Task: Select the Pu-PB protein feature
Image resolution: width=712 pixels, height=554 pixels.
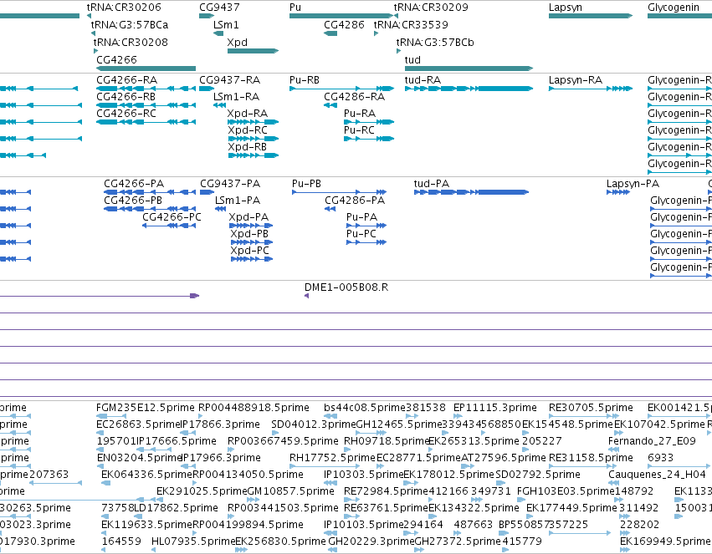Action: click(x=339, y=192)
